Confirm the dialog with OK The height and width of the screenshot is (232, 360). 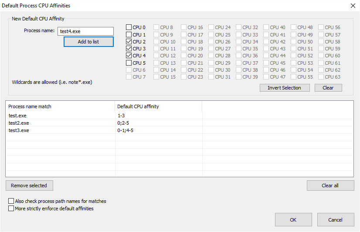tap(293, 220)
